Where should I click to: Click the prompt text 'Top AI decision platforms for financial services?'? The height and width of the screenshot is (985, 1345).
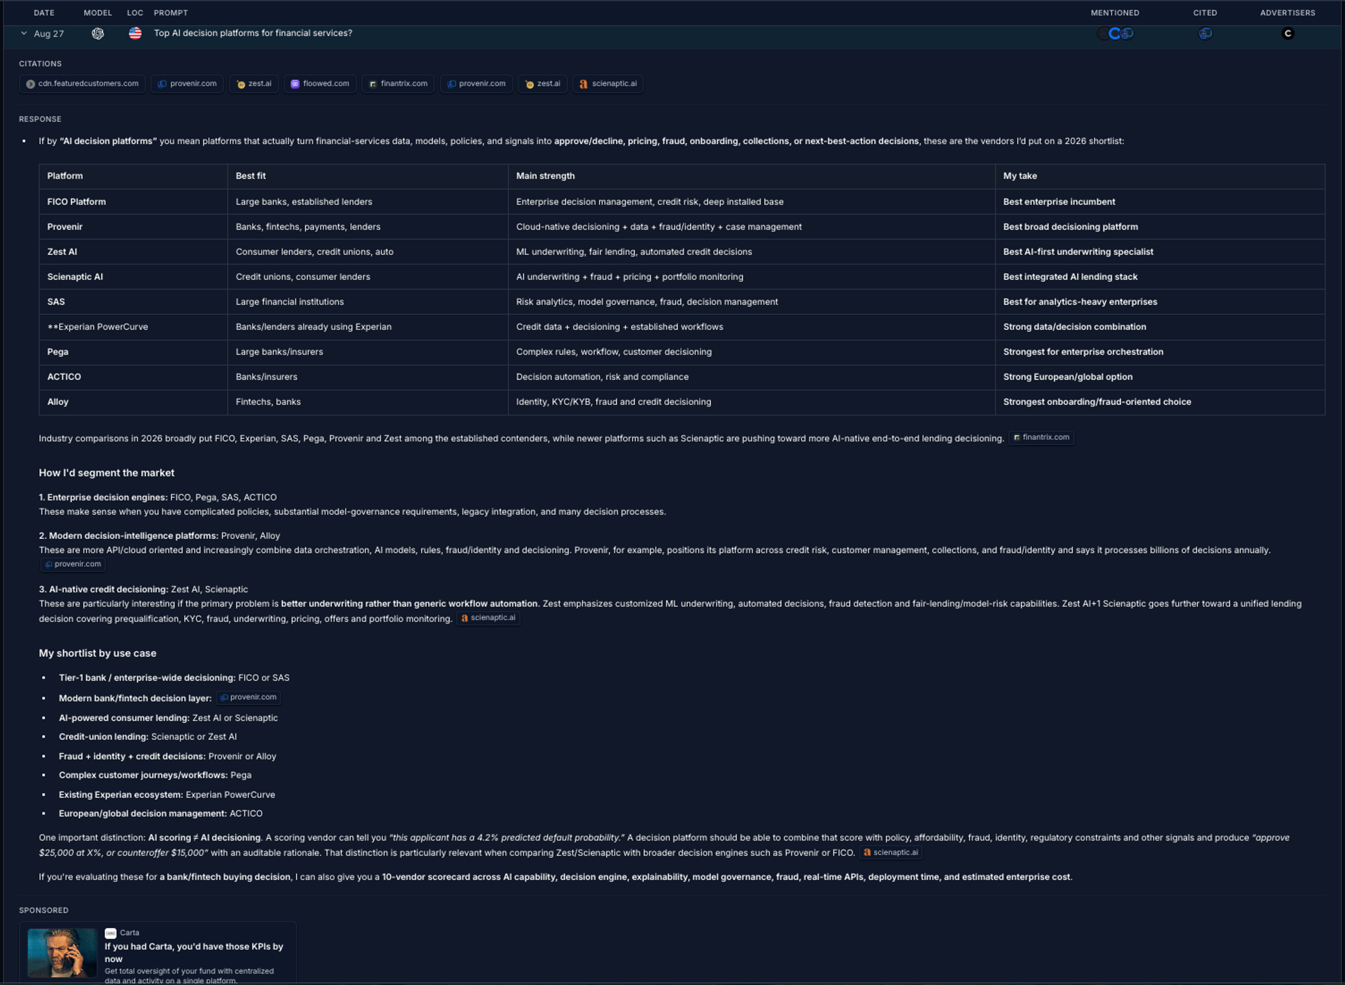coord(253,33)
